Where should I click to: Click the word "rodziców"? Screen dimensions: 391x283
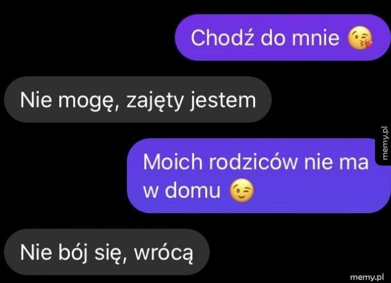[x=253, y=162]
